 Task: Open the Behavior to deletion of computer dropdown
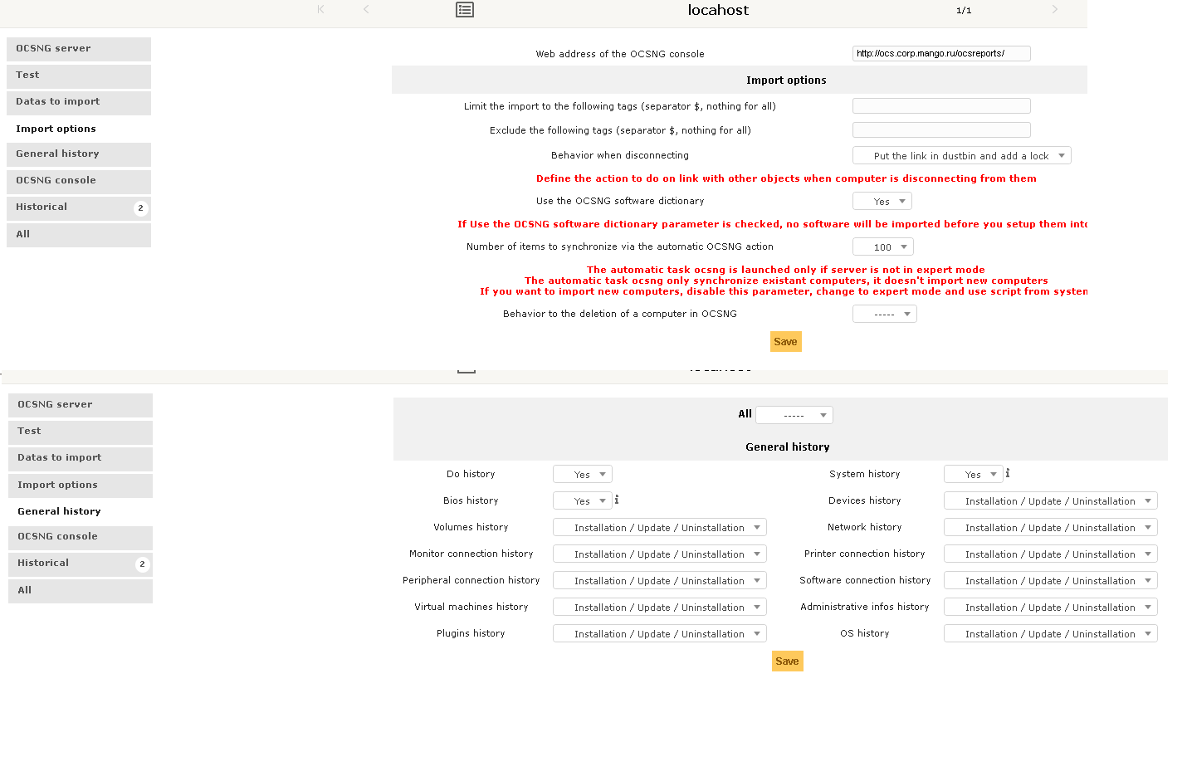pos(884,314)
